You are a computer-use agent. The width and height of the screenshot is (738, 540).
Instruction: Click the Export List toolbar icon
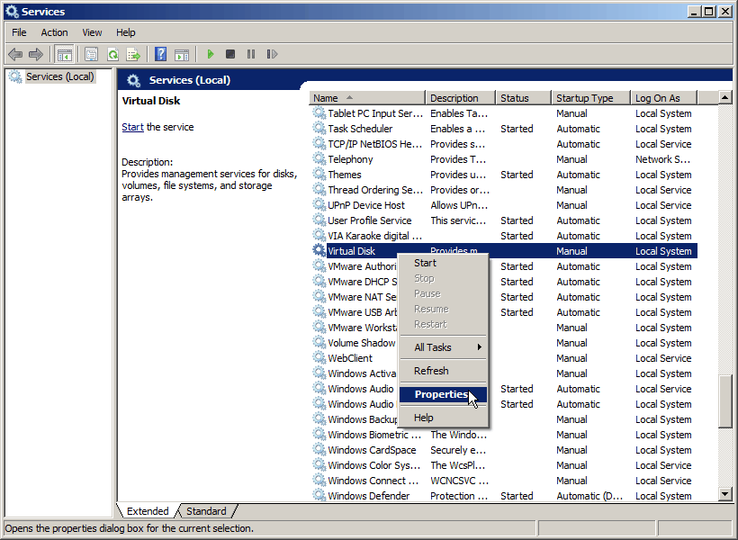click(x=133, y=54)
